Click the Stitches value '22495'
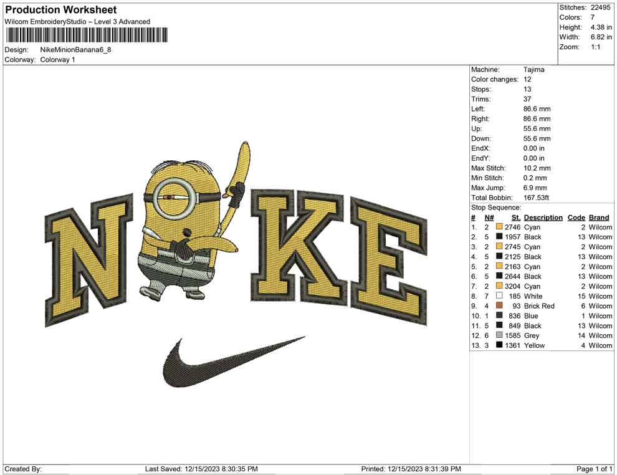Screen dimensions: 617x475 tap(600, 7)
